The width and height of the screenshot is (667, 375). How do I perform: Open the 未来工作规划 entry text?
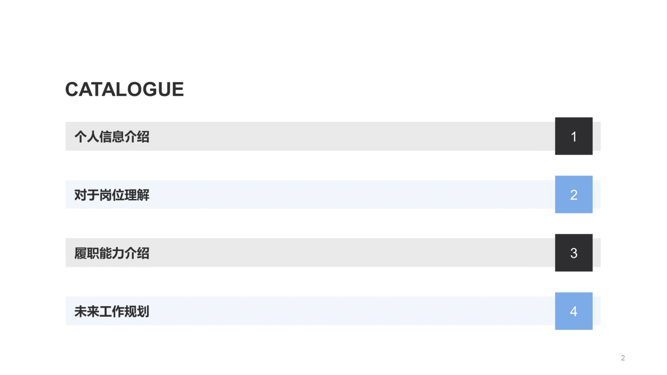[x=112, y=312]
